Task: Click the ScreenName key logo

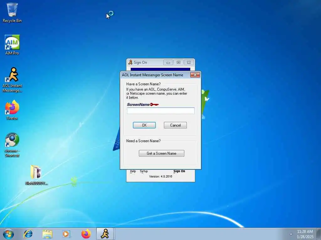Action: [143, 104]
